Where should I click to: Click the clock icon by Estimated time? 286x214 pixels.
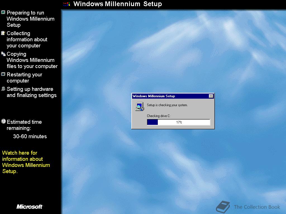[3, 121]
